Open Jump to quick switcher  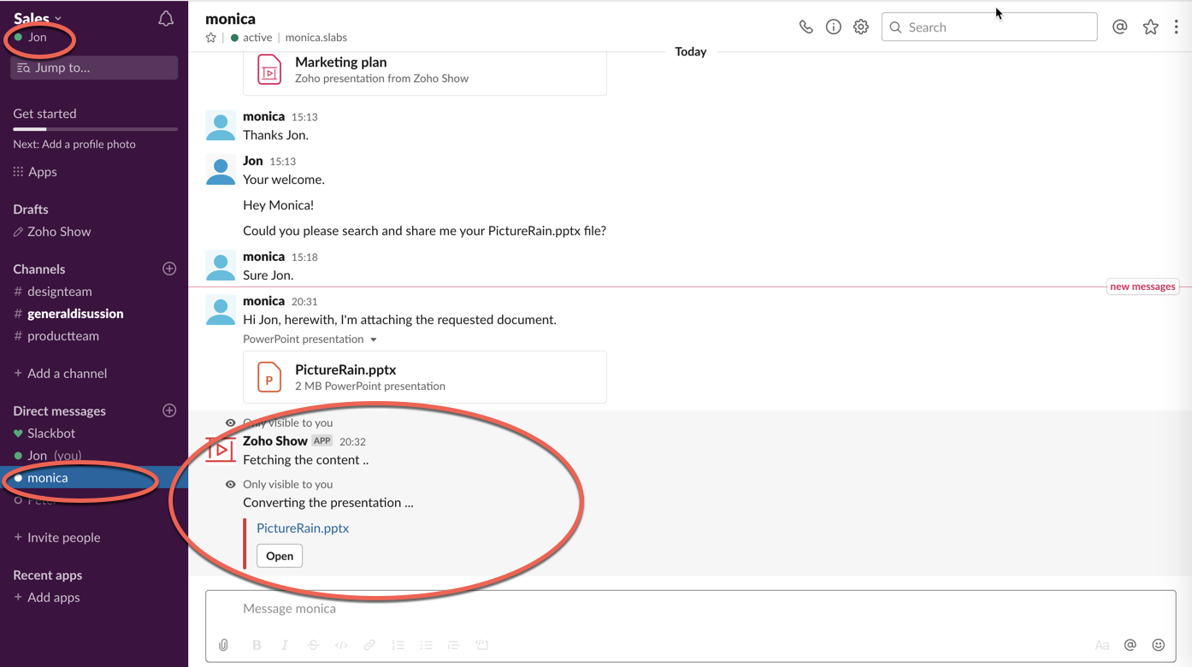(94, 68)
